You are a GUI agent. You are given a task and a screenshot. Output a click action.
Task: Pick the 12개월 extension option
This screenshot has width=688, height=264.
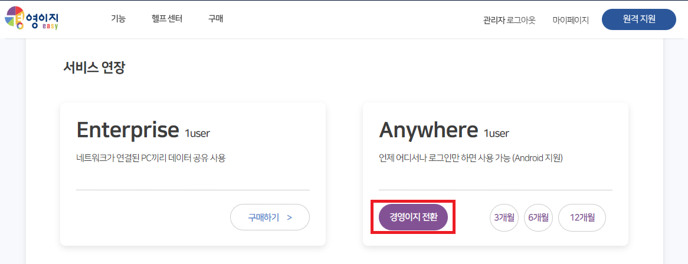tap(582, 217)
